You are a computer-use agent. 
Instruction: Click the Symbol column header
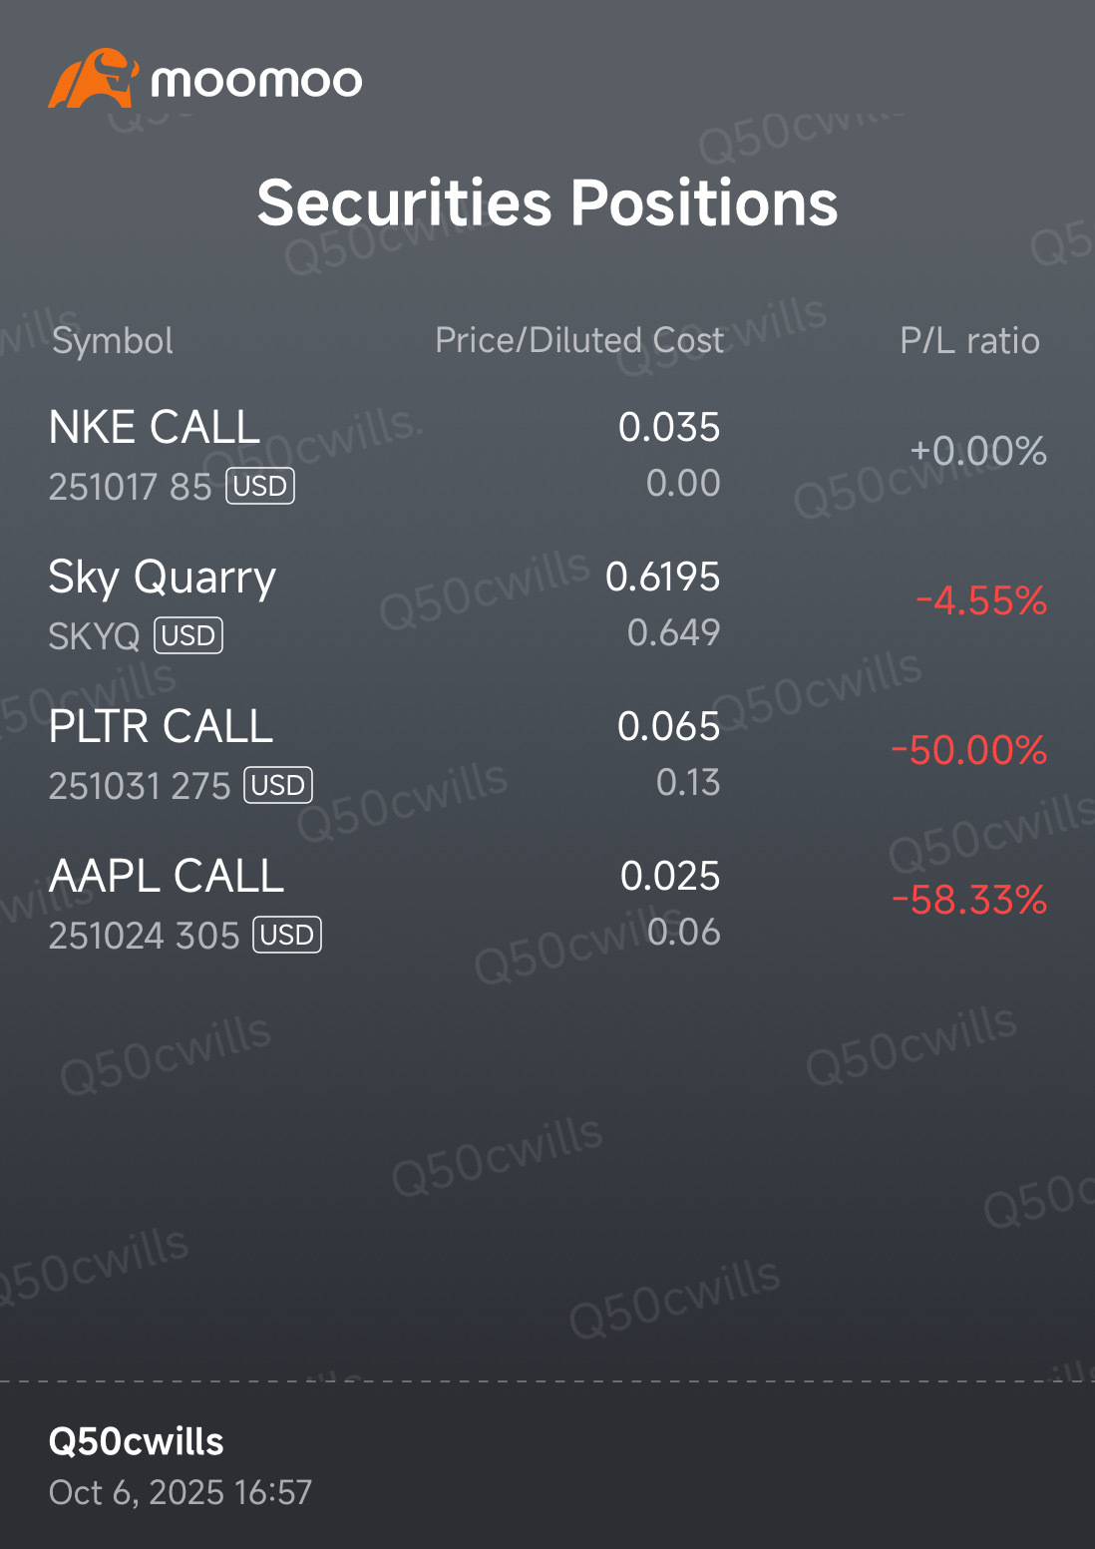coord(113,341)
